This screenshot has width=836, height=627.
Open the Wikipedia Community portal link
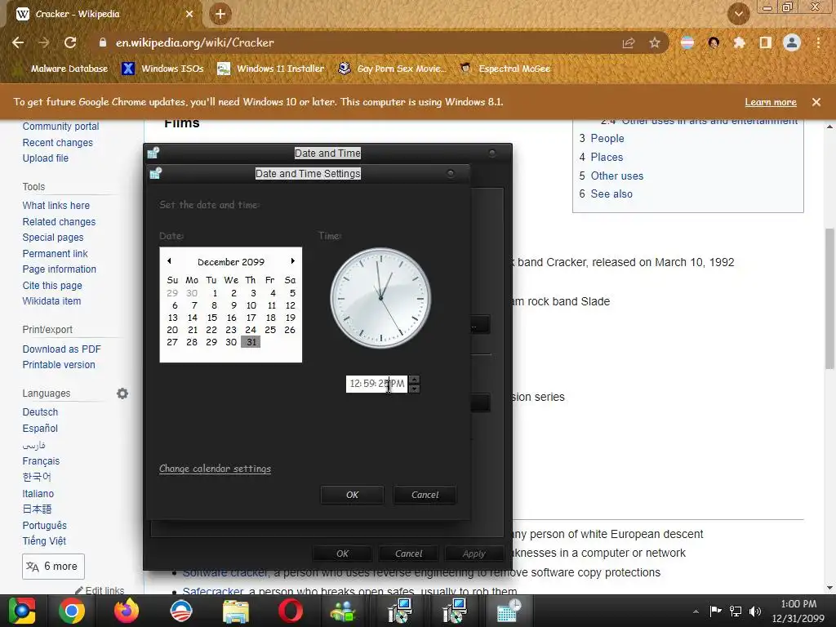point(60,127)
